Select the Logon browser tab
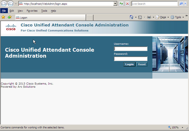Viewport: 189px width, 131px height. pyautogui.click(x=50, y=18)
